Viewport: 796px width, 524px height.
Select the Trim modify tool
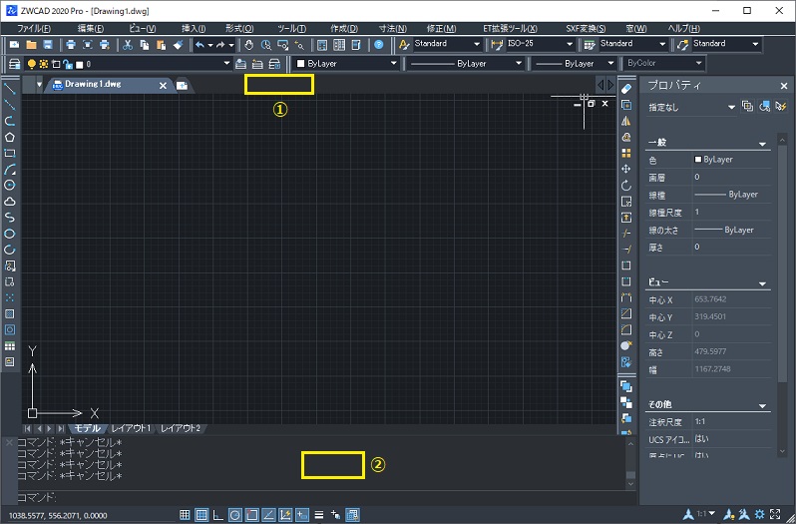pos(626,234)
